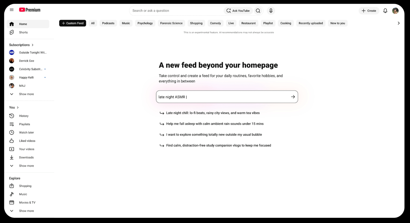This screenshot has height=223, width=410.
Task: Open the account avatar menu
Action: 395,11
